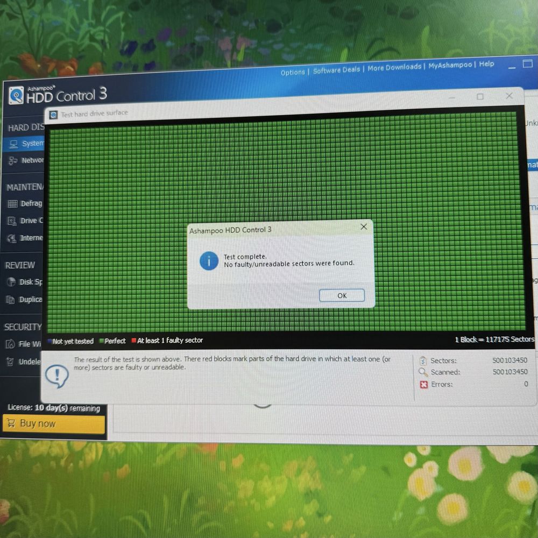
Task: Click the speech bubble exclamation icon
Action: 57,377
